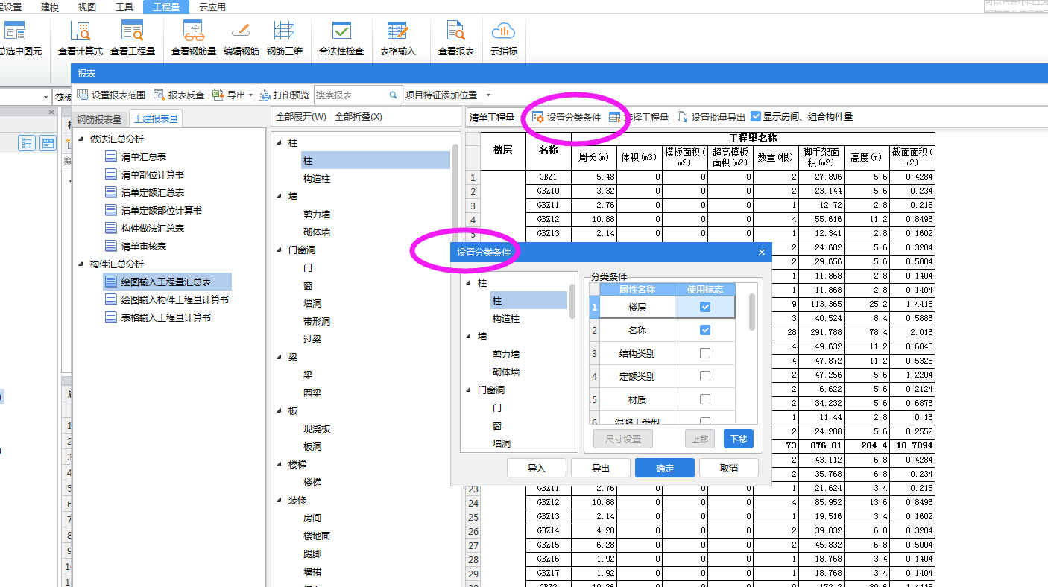
Task: Click 设置报表范围 toolbar button
Action: [111, 95]
